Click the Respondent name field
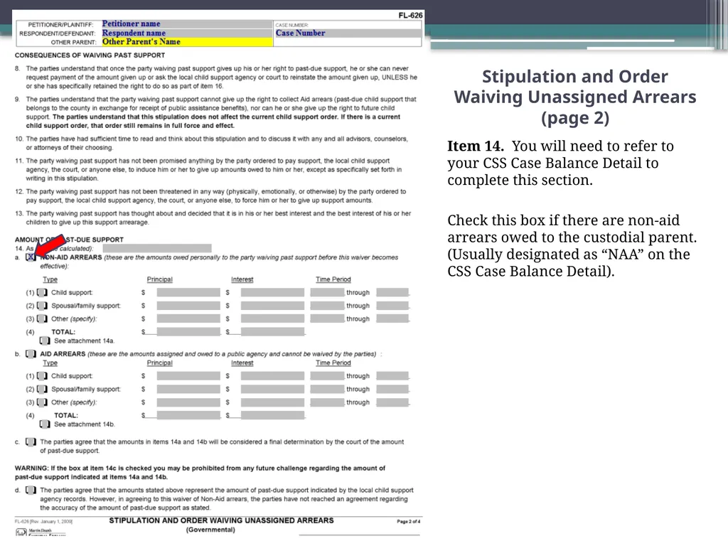Screen dimensions: 728x546 pyautogui.click(x=187, y=33)
